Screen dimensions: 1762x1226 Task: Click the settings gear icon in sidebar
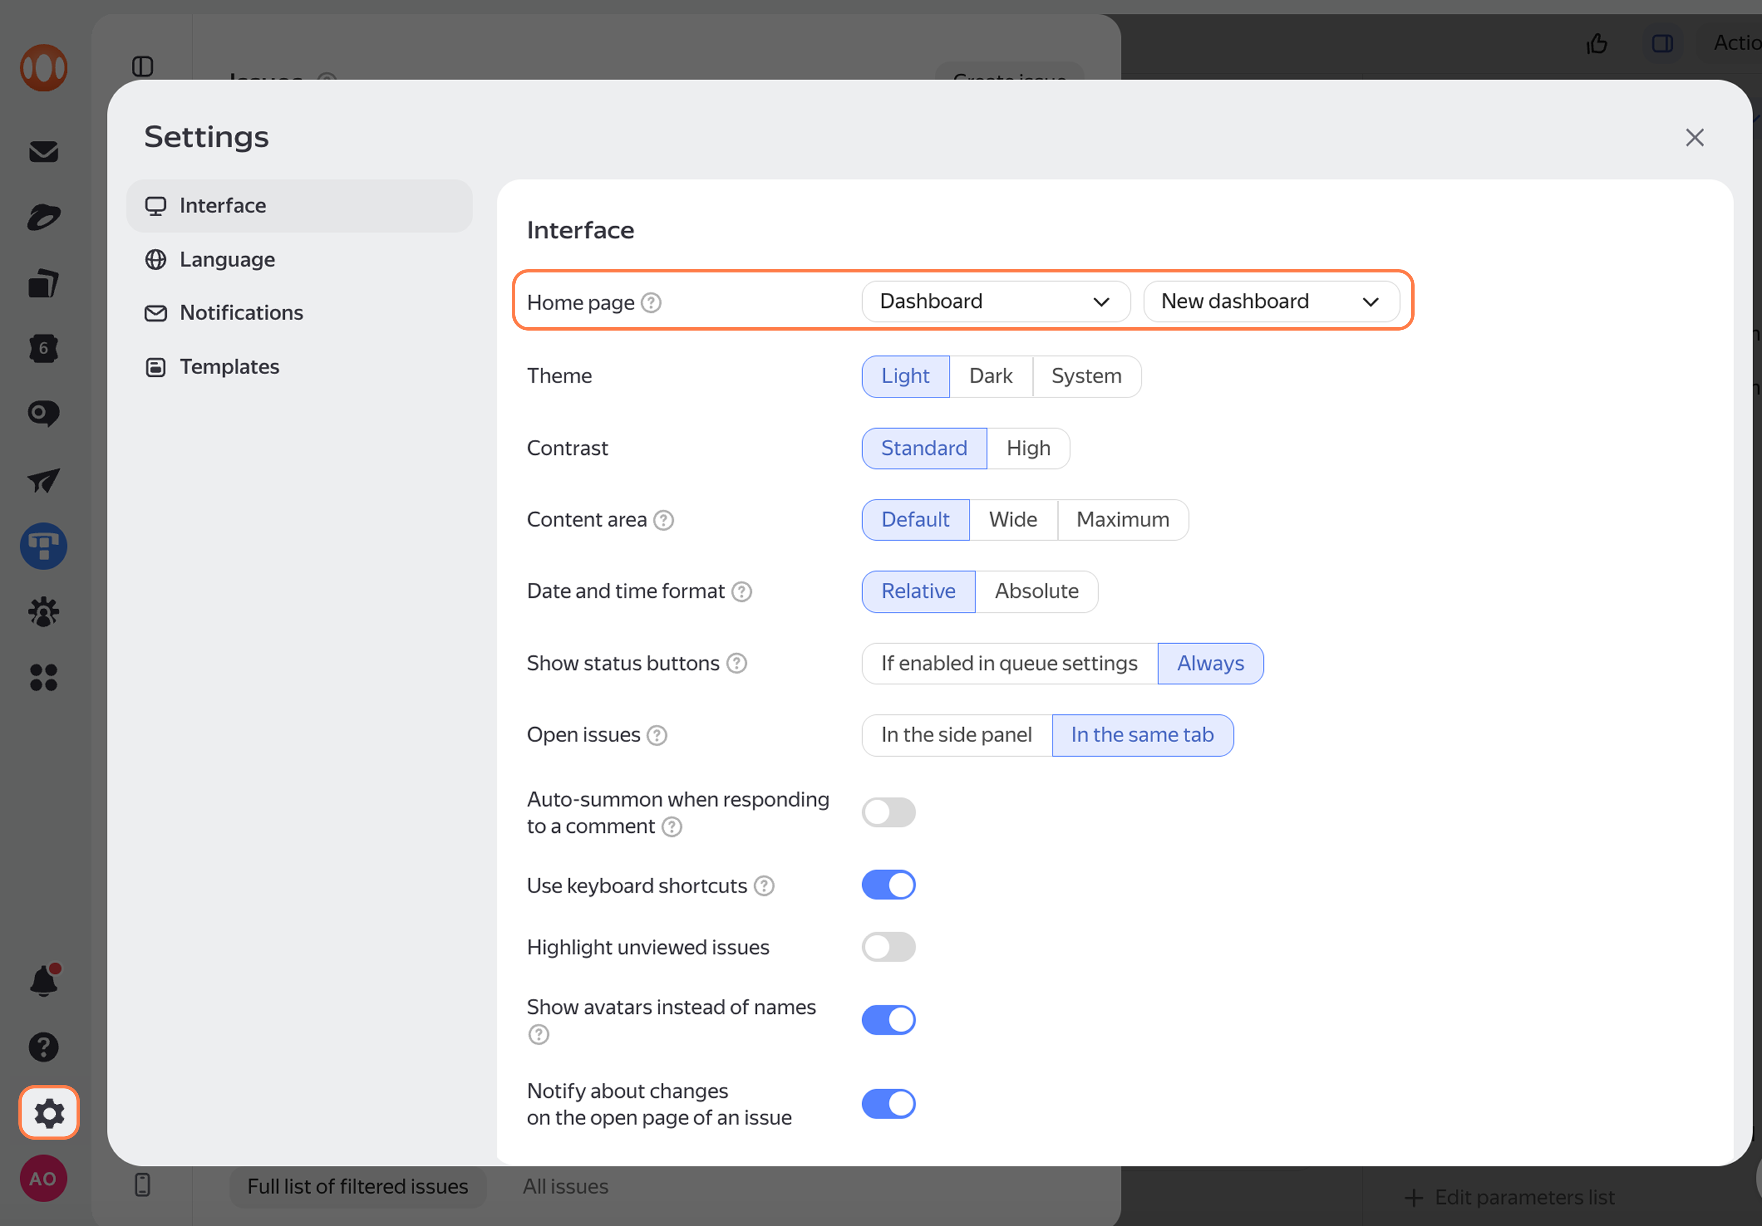49,1113
